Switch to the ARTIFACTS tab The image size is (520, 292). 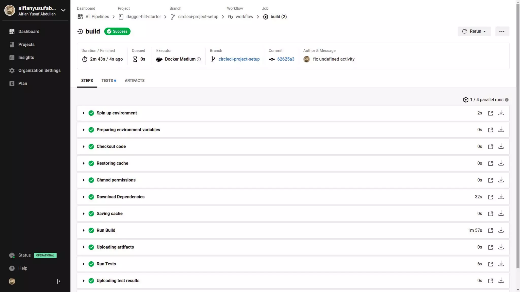[x=135, y=81]
